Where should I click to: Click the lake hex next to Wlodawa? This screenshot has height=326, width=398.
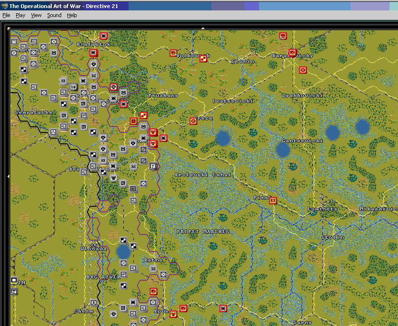point(123,252)
